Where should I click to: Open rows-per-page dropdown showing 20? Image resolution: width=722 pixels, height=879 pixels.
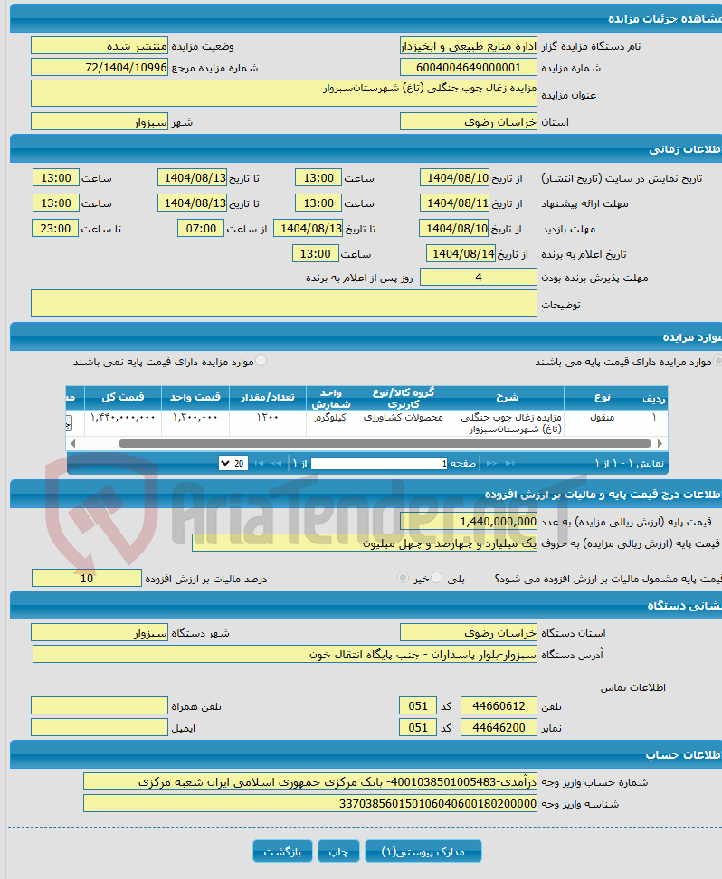click(x=233, y=464)
